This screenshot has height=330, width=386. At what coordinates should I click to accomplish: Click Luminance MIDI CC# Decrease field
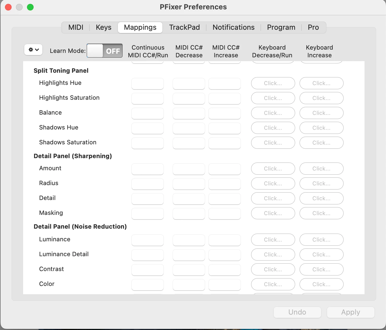pos(189,240)
